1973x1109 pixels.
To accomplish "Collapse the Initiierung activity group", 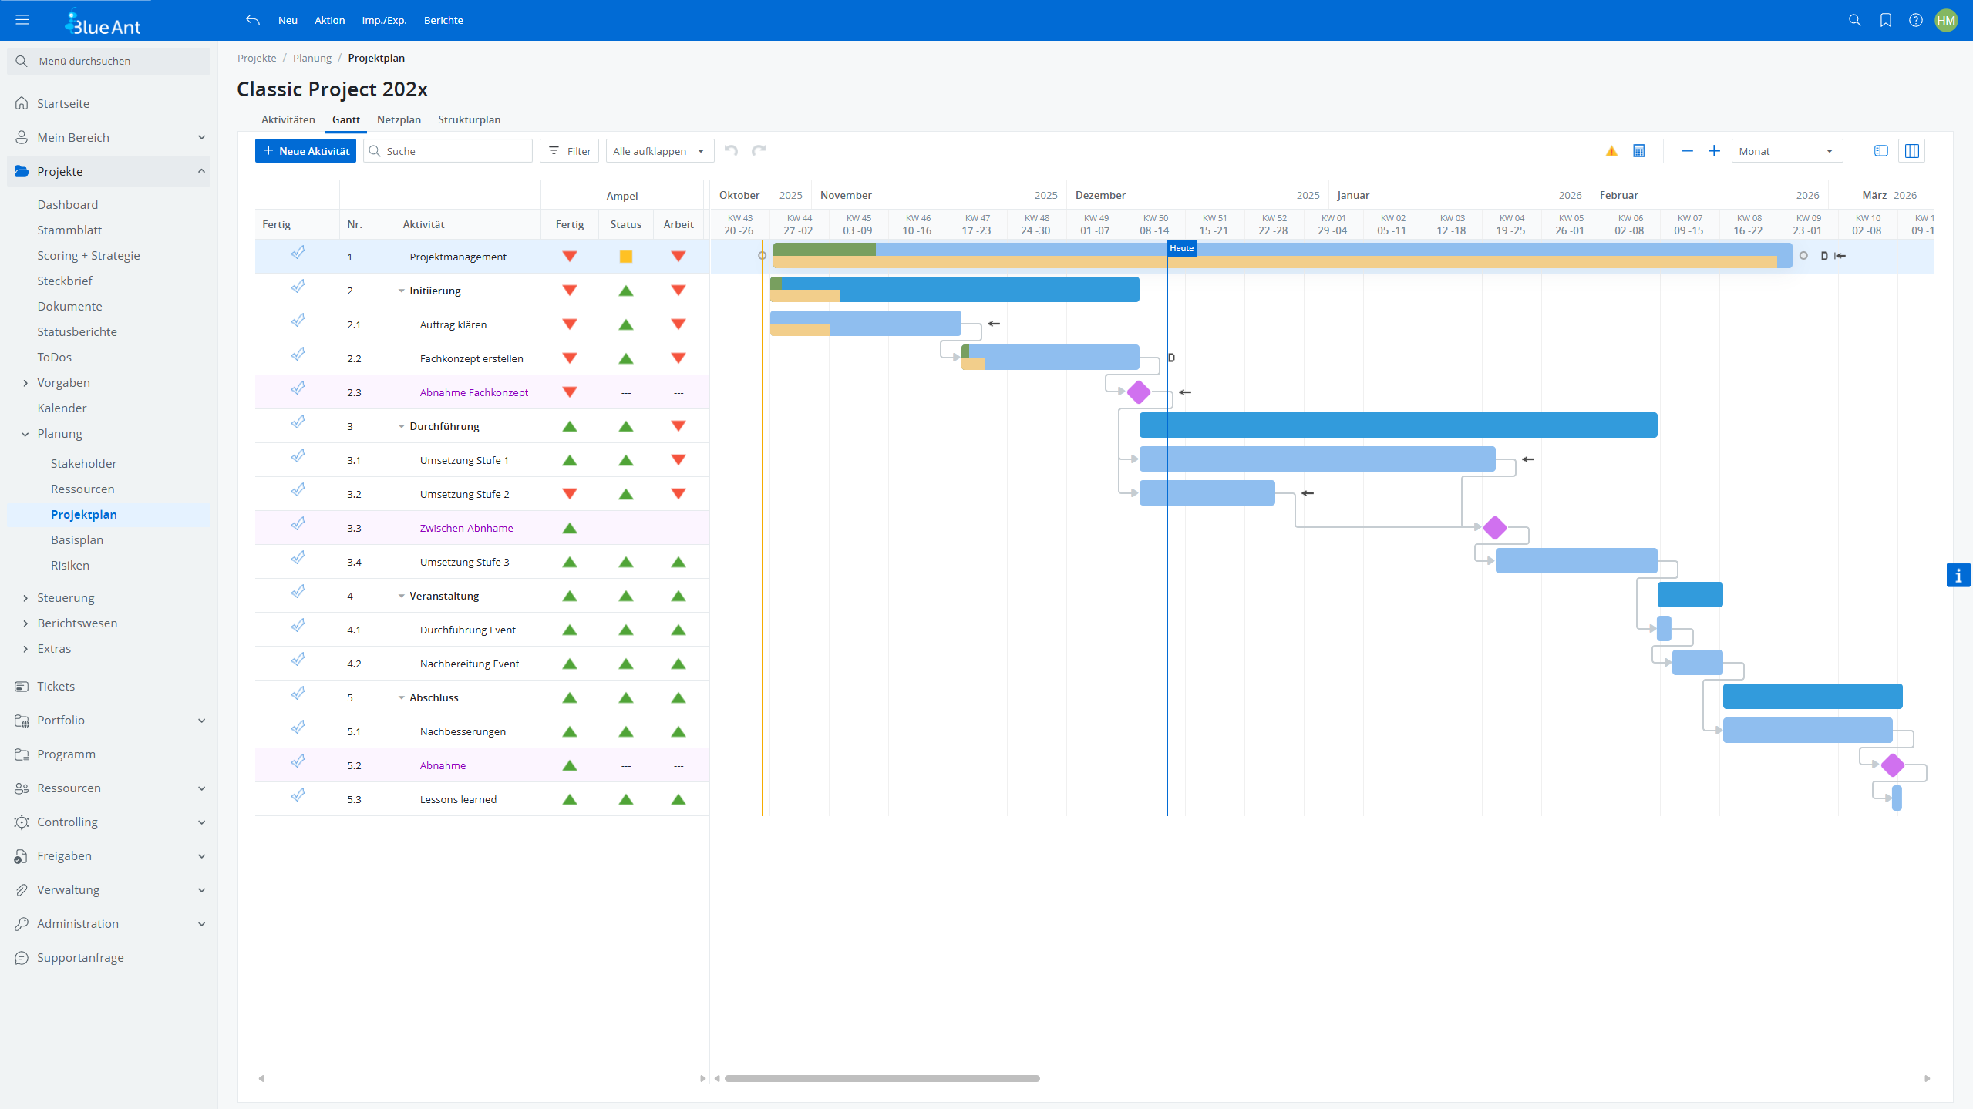I will (x=400, y=291).
